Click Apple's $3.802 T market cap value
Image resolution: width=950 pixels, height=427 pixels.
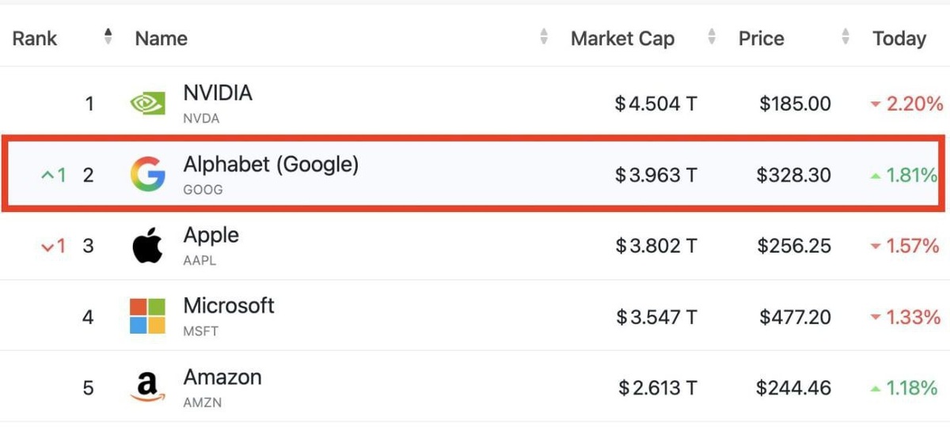click(x=656, y=247)
